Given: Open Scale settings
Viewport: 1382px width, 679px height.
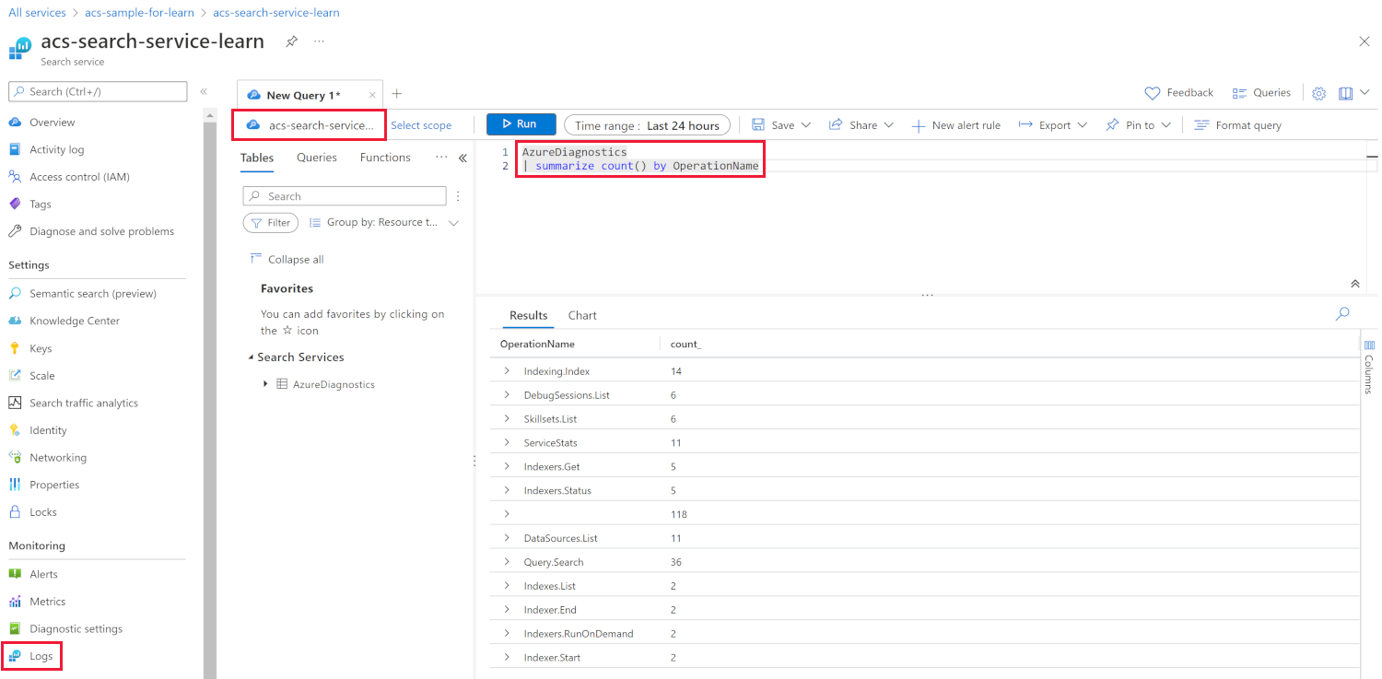Looking at the screenshot, I should tap(41, 376).
